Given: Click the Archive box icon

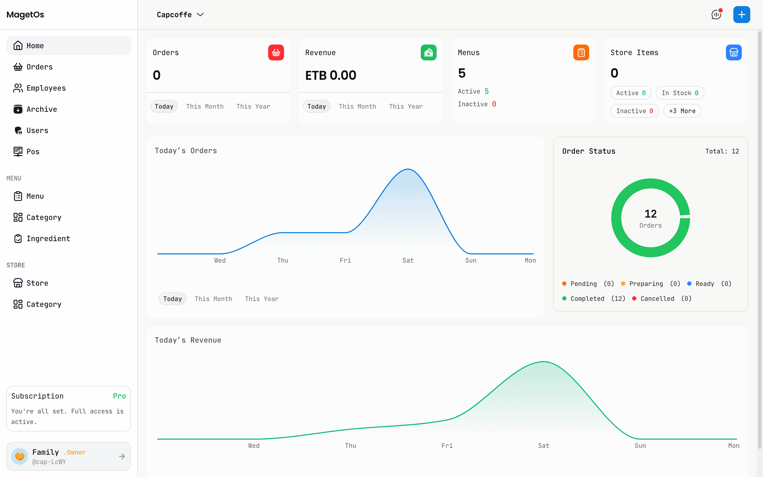Looking at the screenshot, I should tap(18, 109).
